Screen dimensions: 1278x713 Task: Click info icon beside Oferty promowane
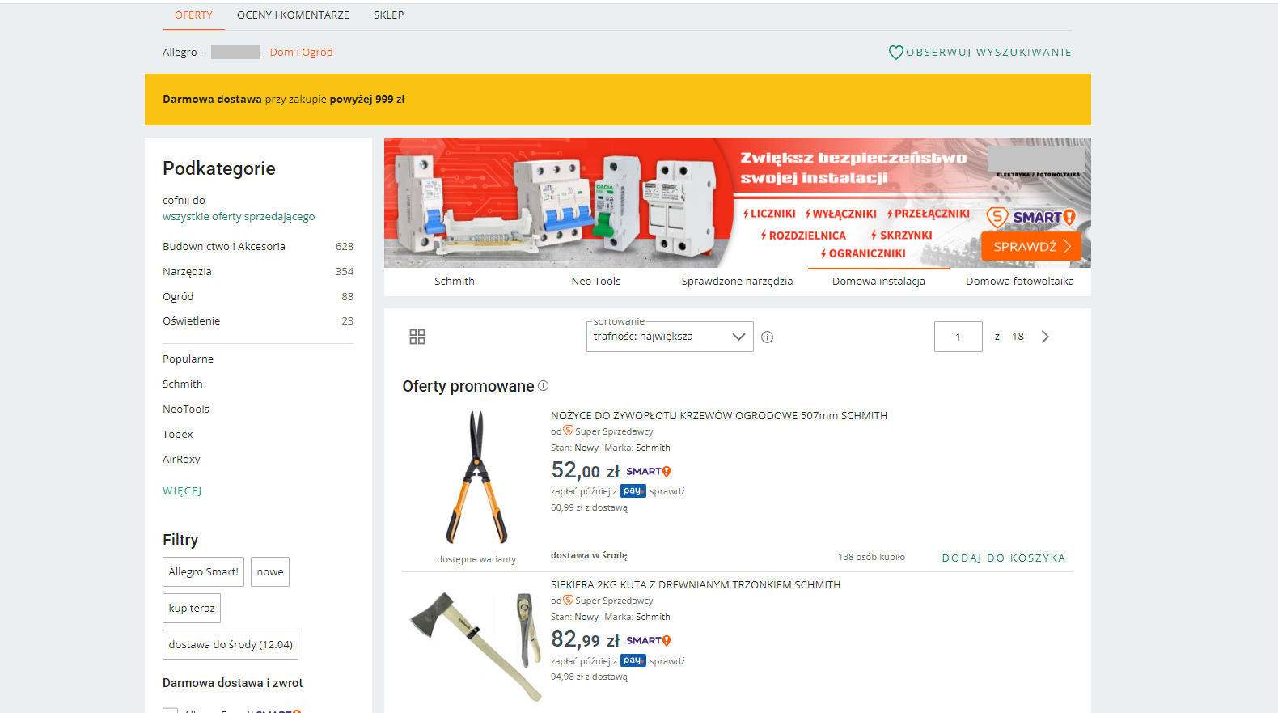click(544, 386)
